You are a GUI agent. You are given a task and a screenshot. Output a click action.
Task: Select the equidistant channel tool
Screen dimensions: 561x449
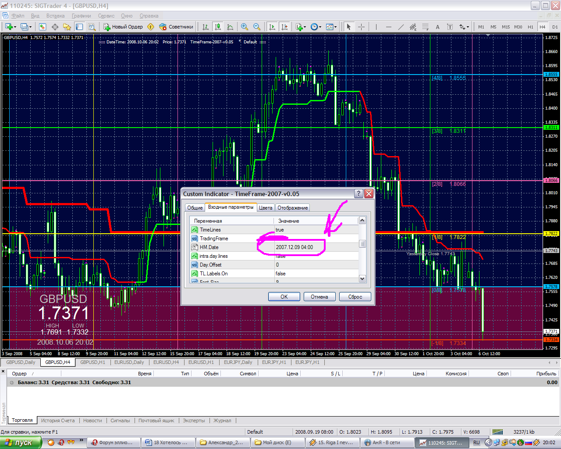pos(413,27)
